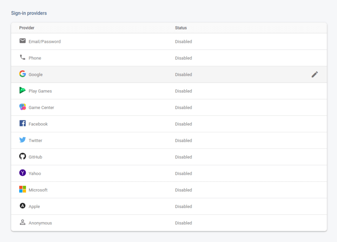The image size is (337, 242).
Task: Click the Facebook logo icon
Action: 23,123
